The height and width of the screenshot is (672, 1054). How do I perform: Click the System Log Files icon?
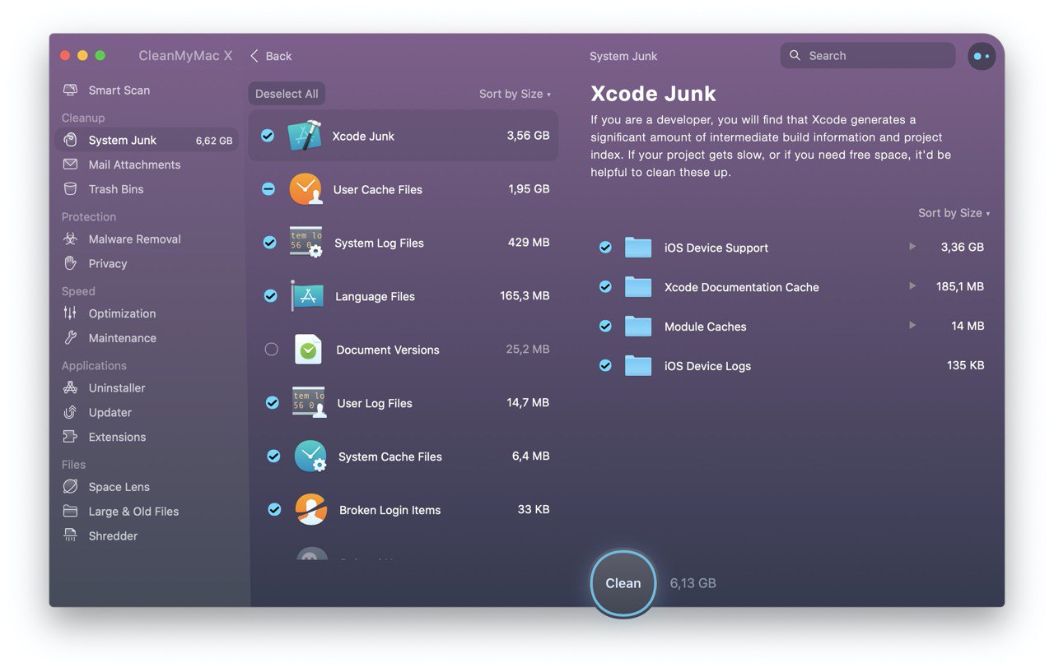click(x=306, y=243)
